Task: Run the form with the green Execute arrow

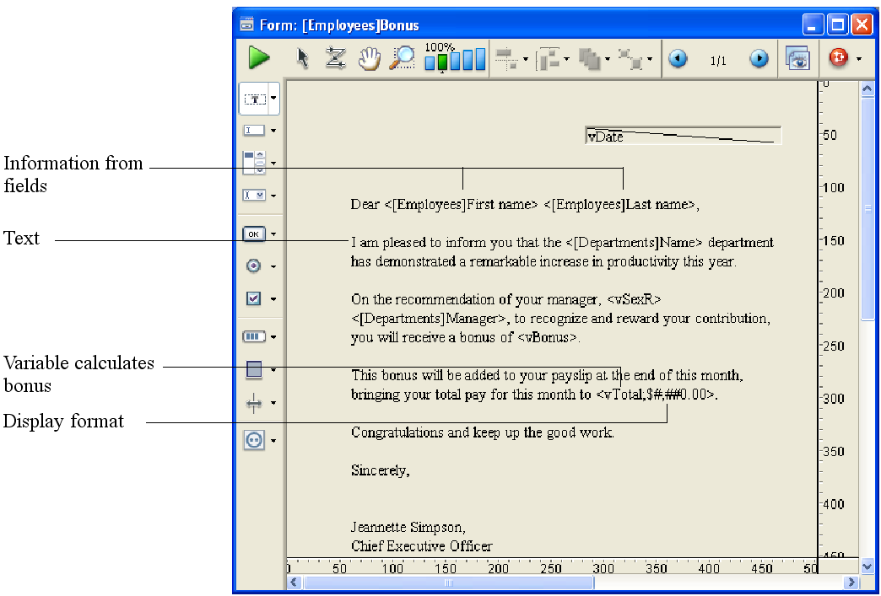Action: click(x=259, y=58)
